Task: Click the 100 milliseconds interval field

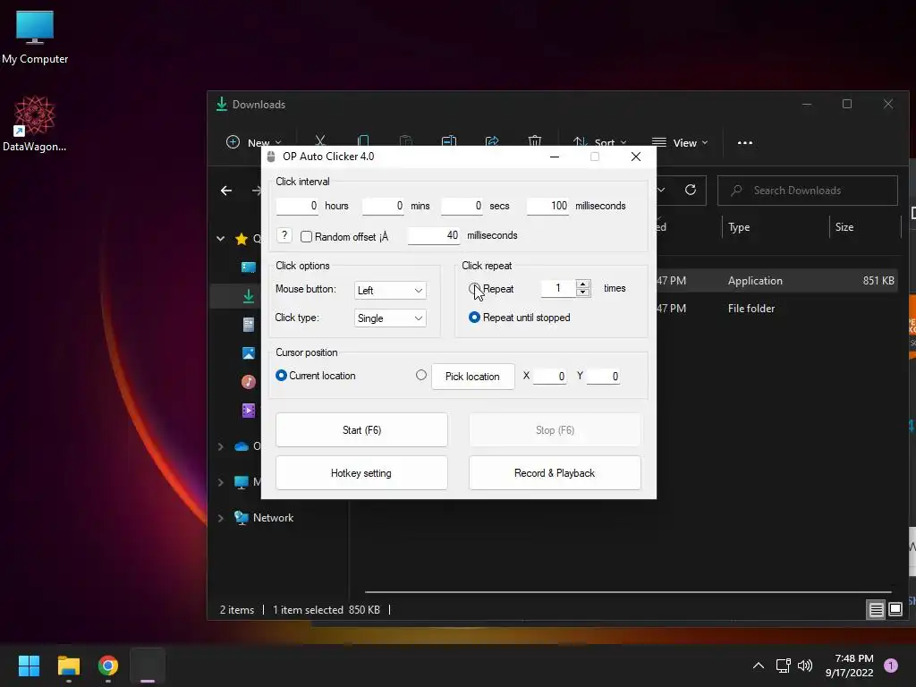Action: tap(547, 206)
